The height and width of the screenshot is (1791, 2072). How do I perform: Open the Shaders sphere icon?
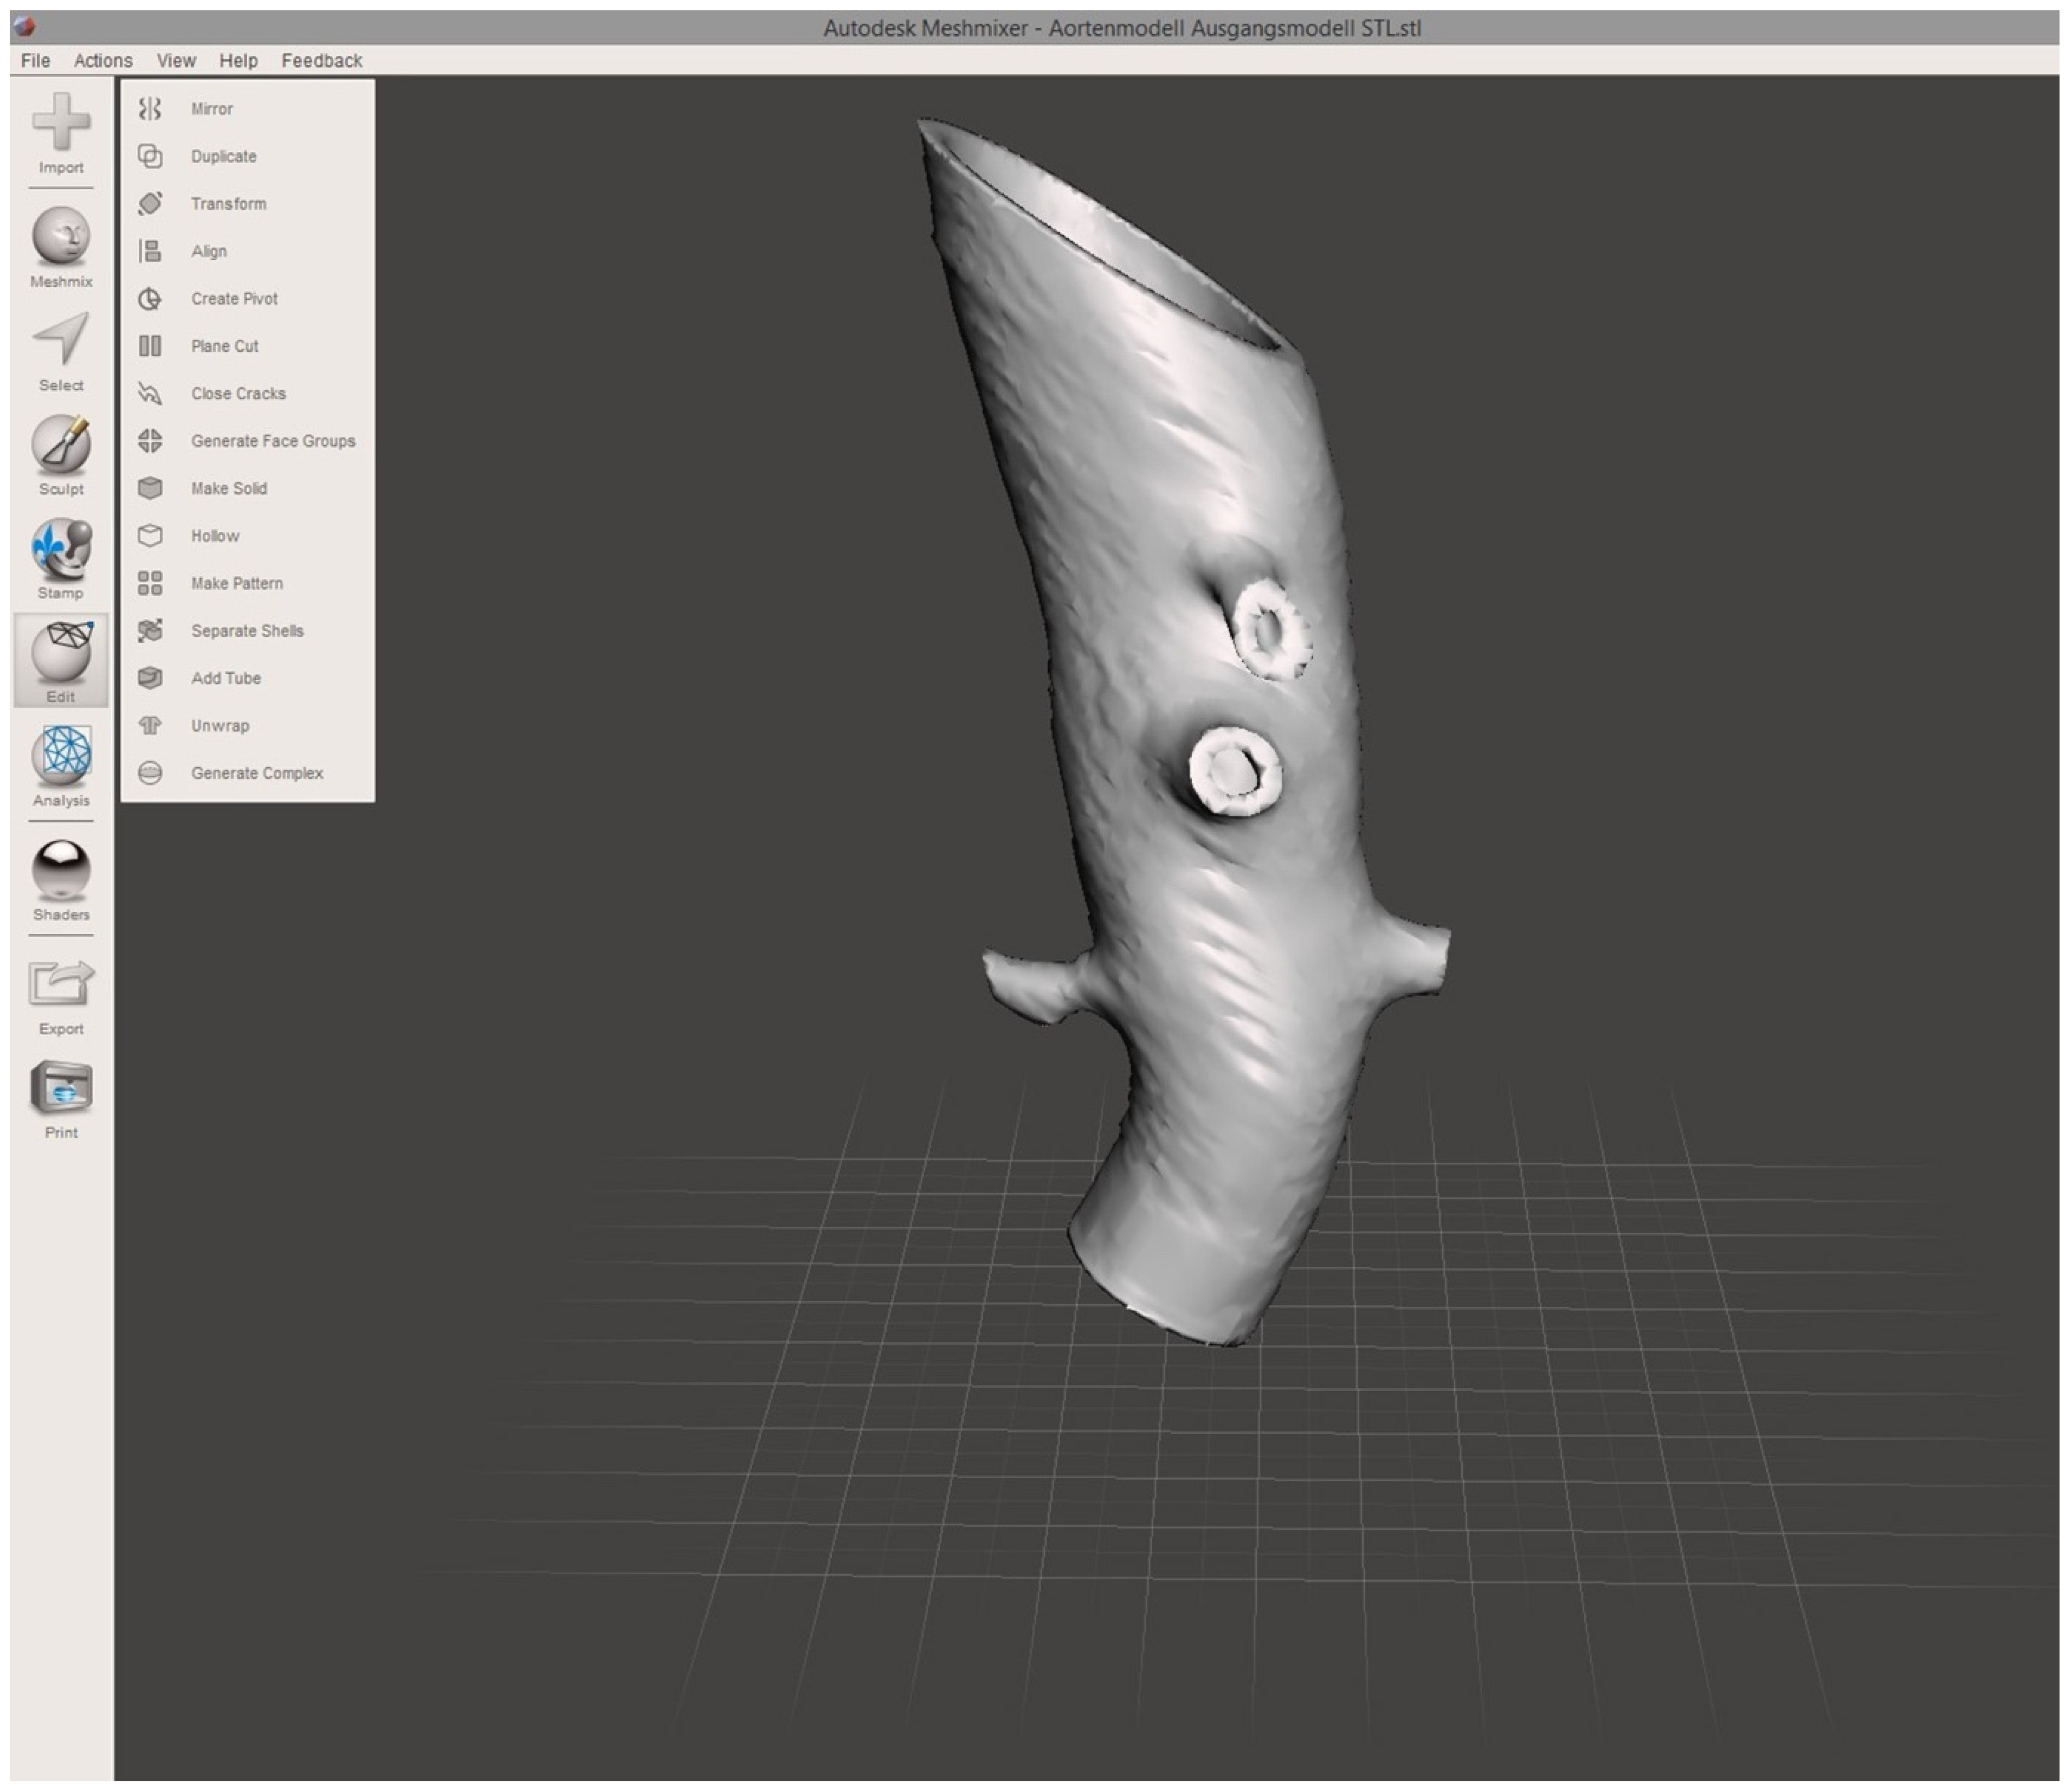(x=61, y=868)
